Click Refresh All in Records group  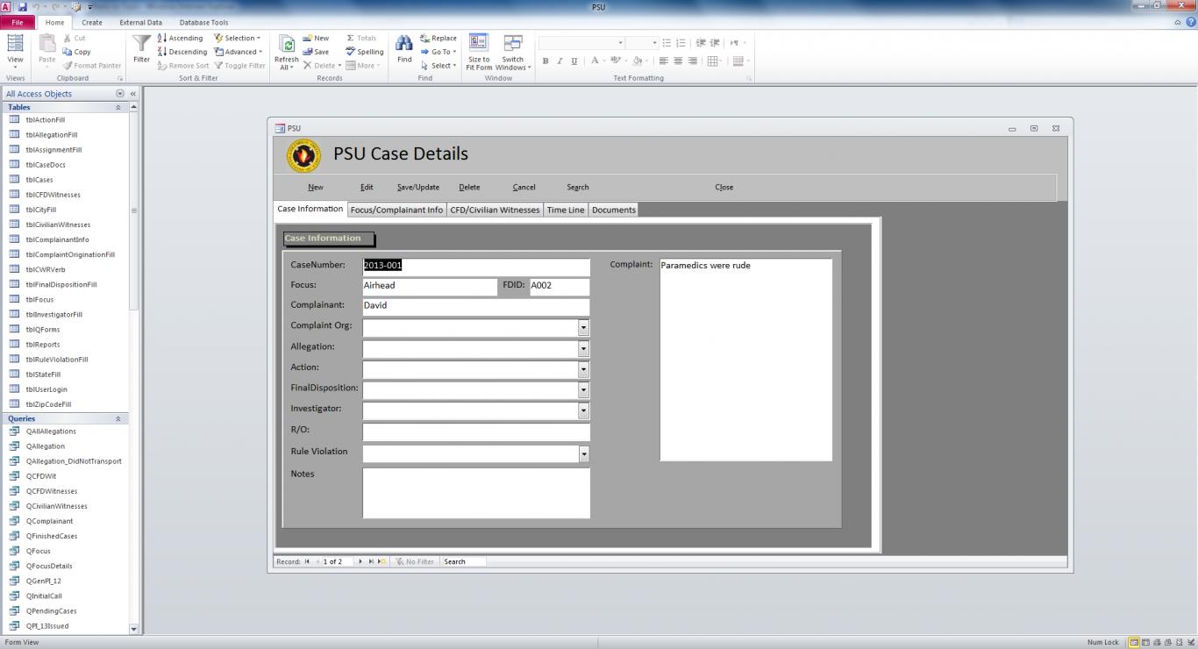tap(286, 53)
